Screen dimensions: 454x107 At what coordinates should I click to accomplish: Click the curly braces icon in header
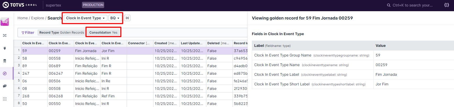pyautogui.click(x=447, y=5)
